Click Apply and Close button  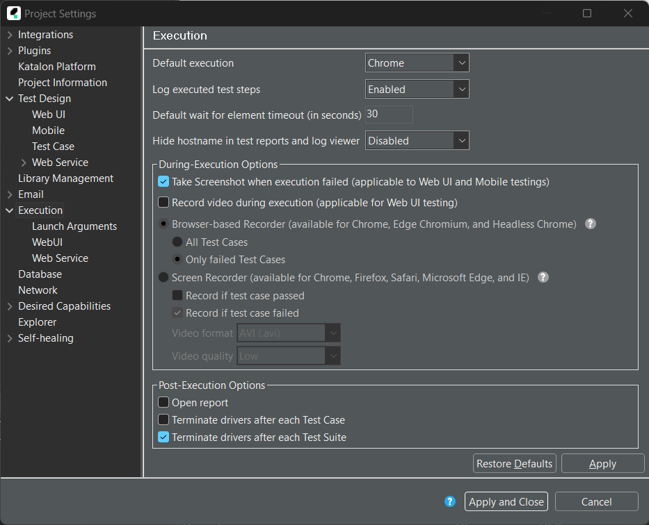pos(506,501)
